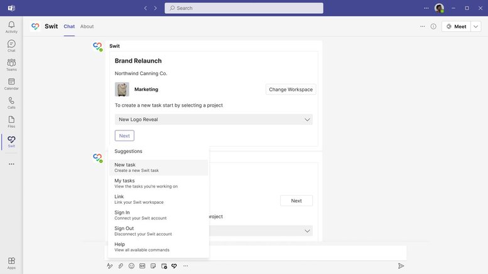Click the Swit sender name

[x=114, y=46]
